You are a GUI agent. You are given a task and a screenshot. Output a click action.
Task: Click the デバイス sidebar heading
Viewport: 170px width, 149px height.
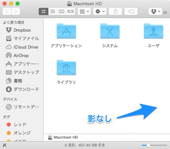point(10,99)
